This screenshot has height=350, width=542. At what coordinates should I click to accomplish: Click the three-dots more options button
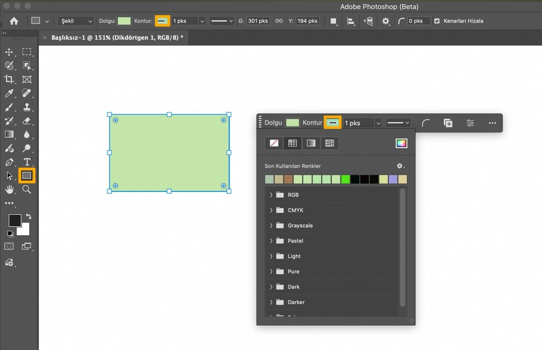click(x=492, y=123)
